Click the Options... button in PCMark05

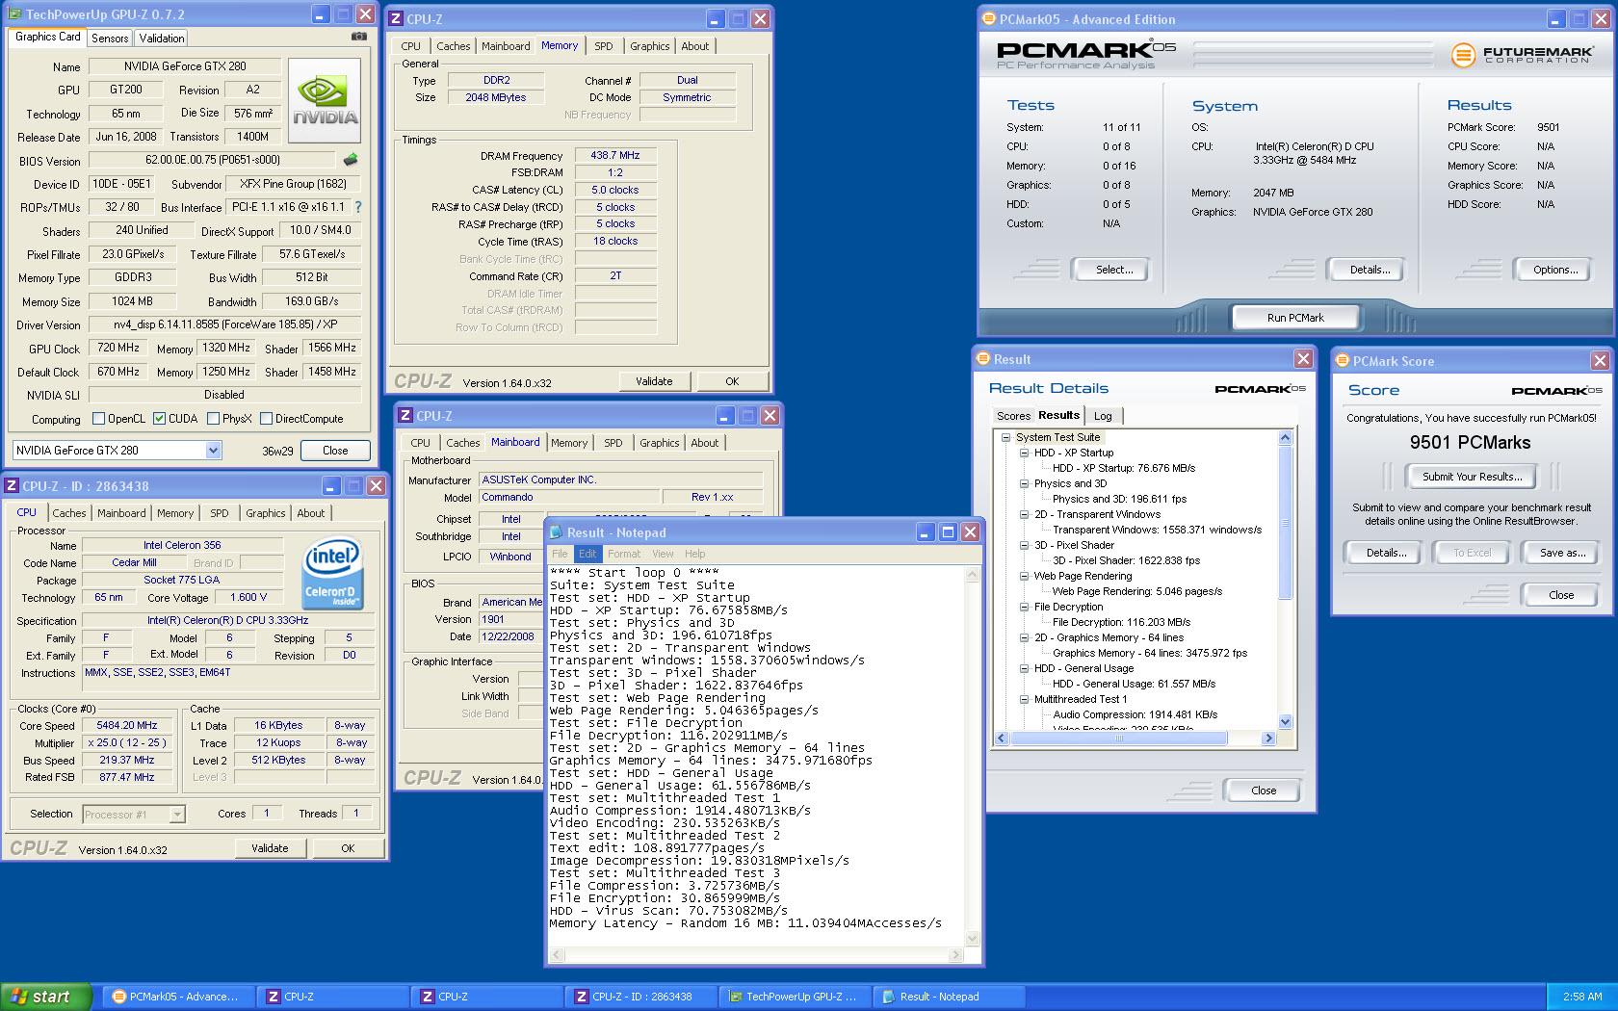[1555, 270]
